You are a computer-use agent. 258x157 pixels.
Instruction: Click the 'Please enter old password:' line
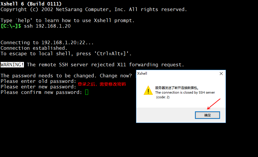(x=38, y=81)
